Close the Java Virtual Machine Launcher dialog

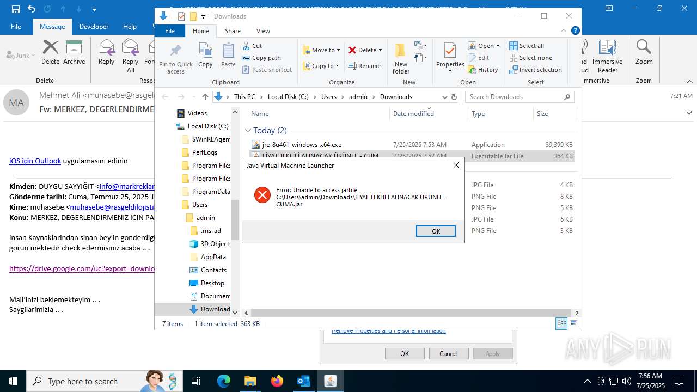pos(456,165)
